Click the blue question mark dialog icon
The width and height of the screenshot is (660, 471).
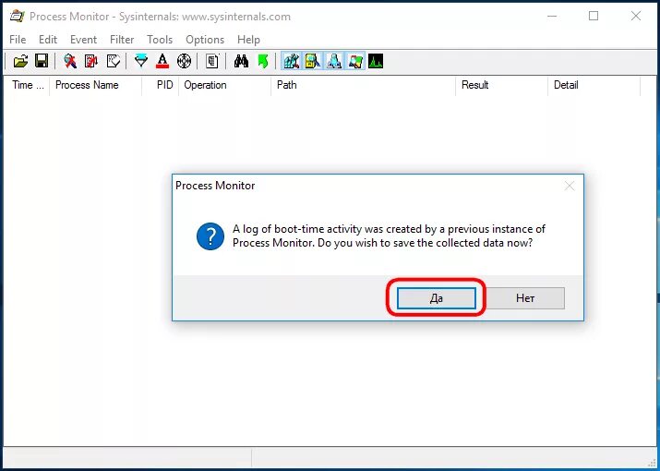pyautogui.click(x=210, y=236)
